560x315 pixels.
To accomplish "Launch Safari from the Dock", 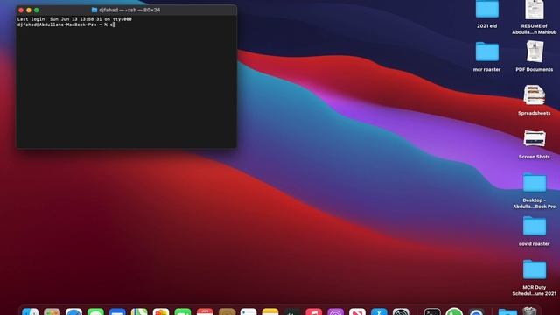I will tap(73, 311).
